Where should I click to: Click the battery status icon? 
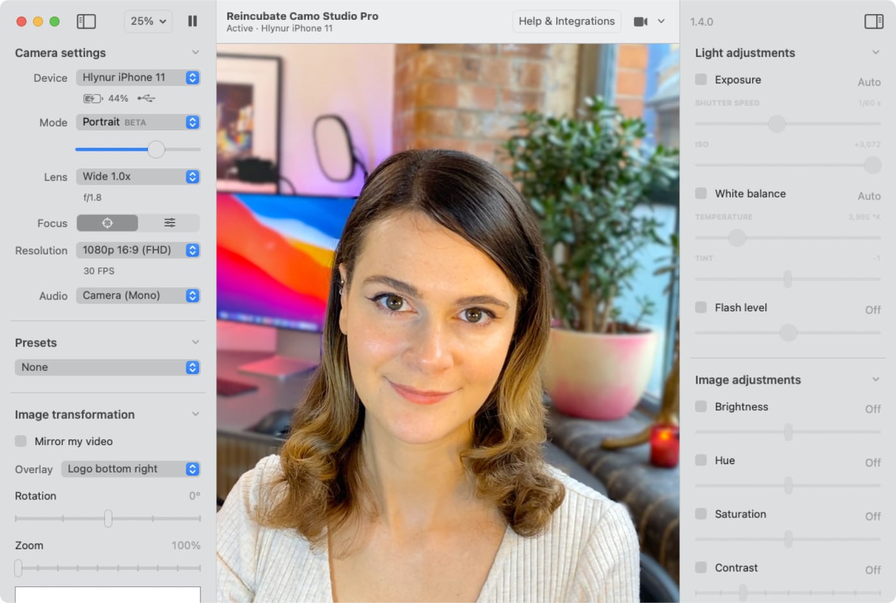tap(92, 98)
